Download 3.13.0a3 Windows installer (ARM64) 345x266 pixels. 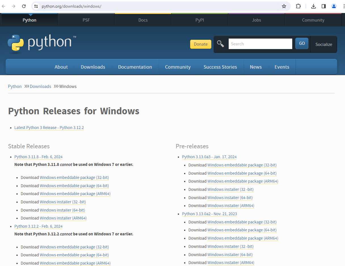coord(231,206)
